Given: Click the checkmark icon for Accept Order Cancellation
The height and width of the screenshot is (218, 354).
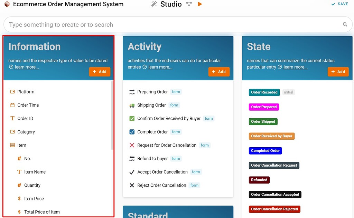Looking at the screenshot, I should coord(132,172).
